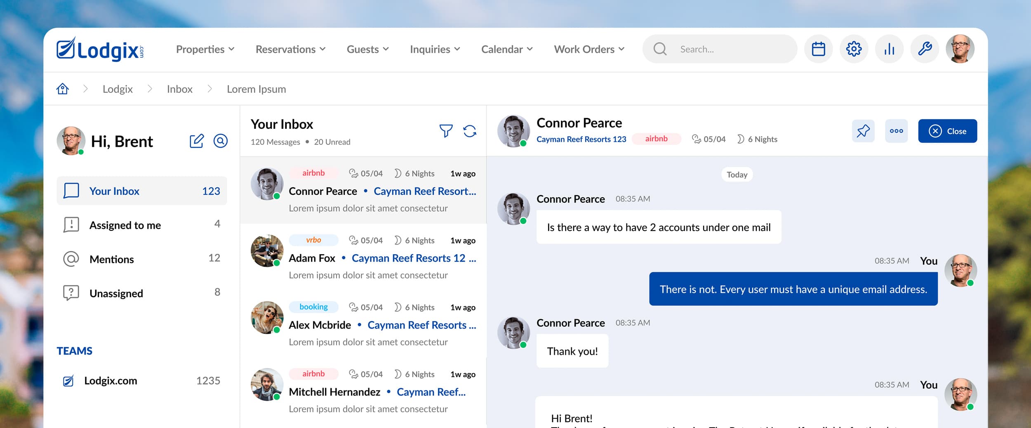Screen dimensions: 1031x428
Task: Open the Reservations dropdown
Action: tap(290, 50)
